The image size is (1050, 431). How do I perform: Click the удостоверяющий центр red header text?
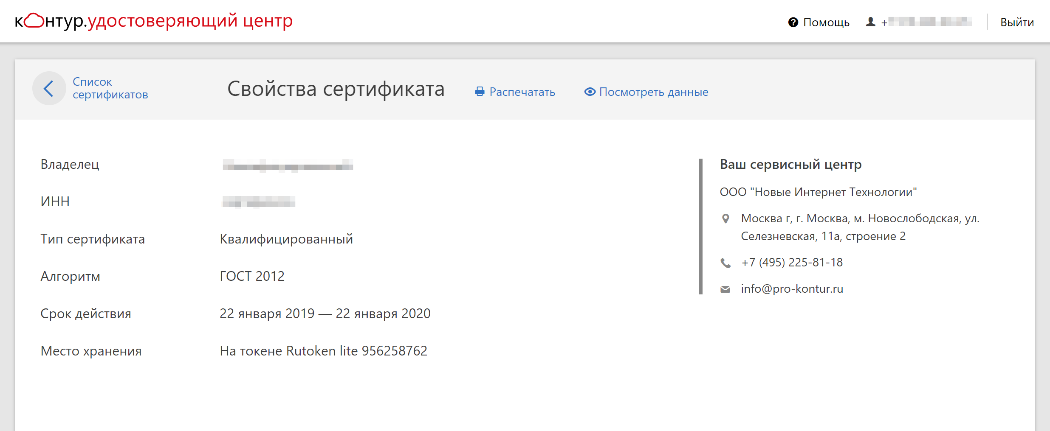click(190, 20)
